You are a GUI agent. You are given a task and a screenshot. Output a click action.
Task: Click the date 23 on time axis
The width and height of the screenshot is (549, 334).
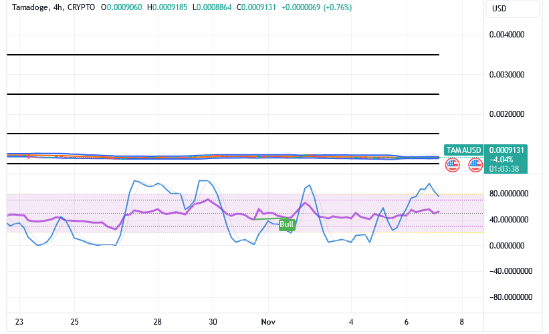[x=19, y=322]
